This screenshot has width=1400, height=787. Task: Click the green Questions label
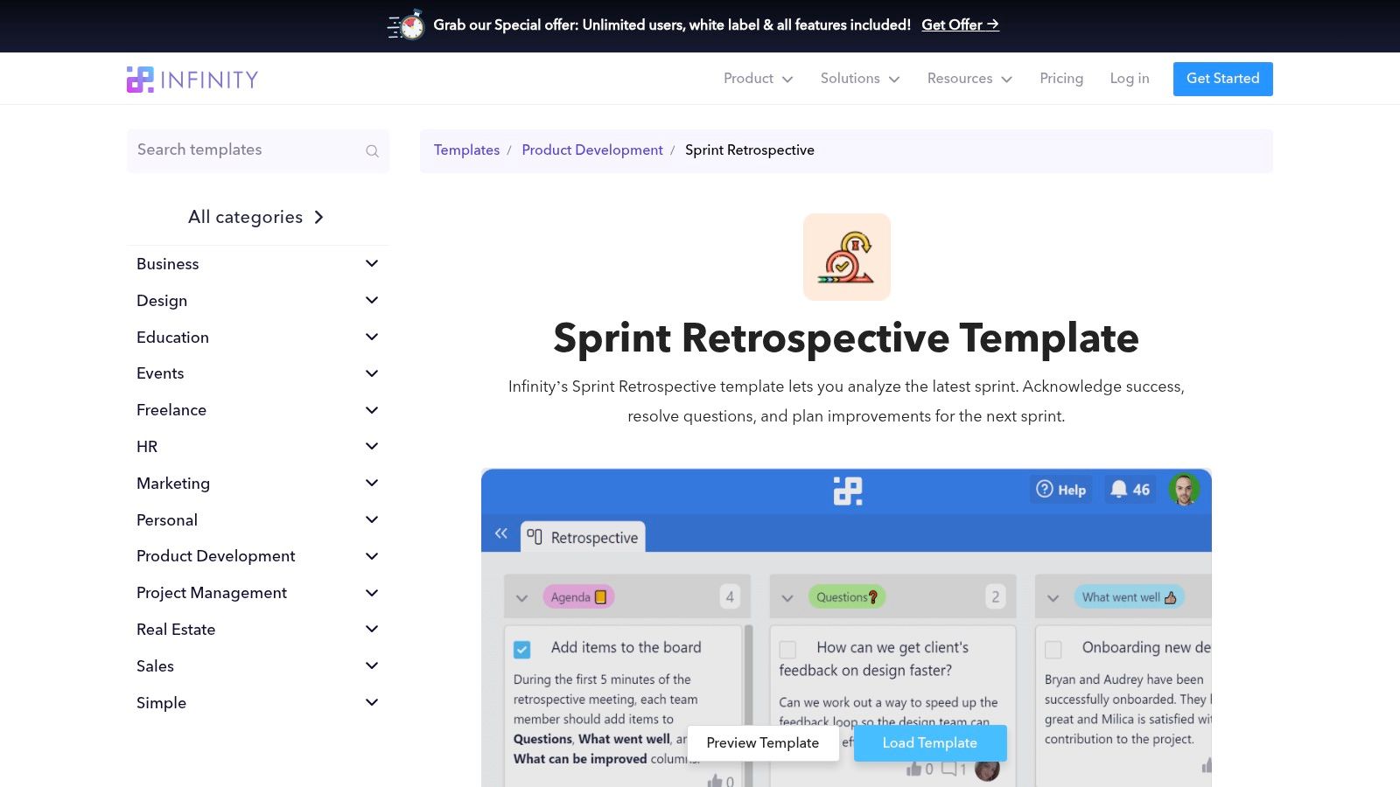click(846, 597)
